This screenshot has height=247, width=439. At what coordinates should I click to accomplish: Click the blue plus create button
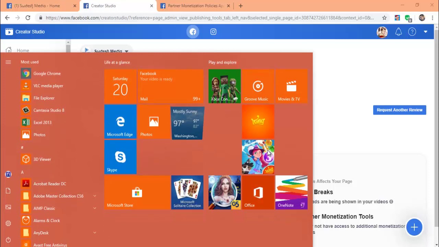coord(414,227)
